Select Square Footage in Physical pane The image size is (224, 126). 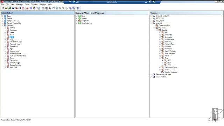[170, 51]
